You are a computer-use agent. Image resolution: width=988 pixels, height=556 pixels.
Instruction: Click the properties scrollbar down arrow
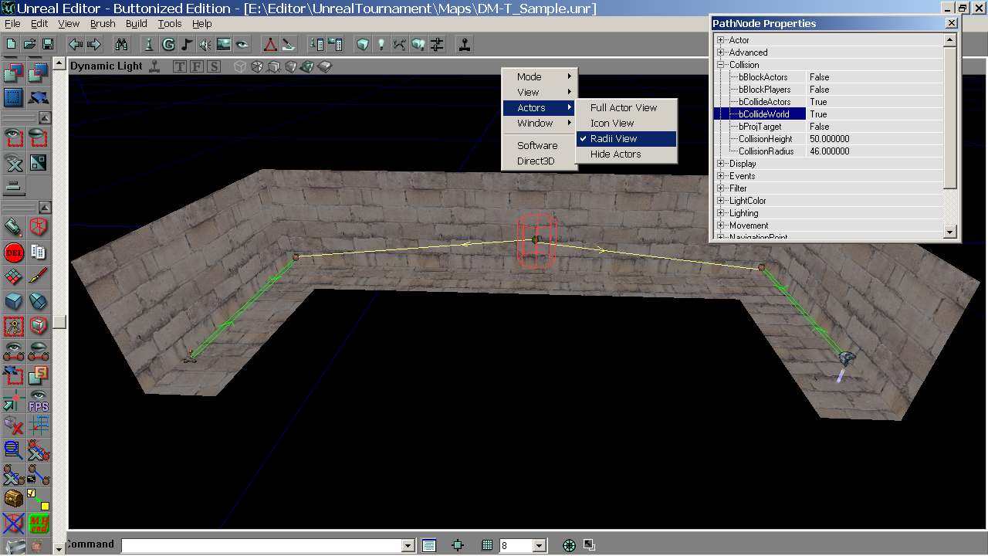coord(950,232)
